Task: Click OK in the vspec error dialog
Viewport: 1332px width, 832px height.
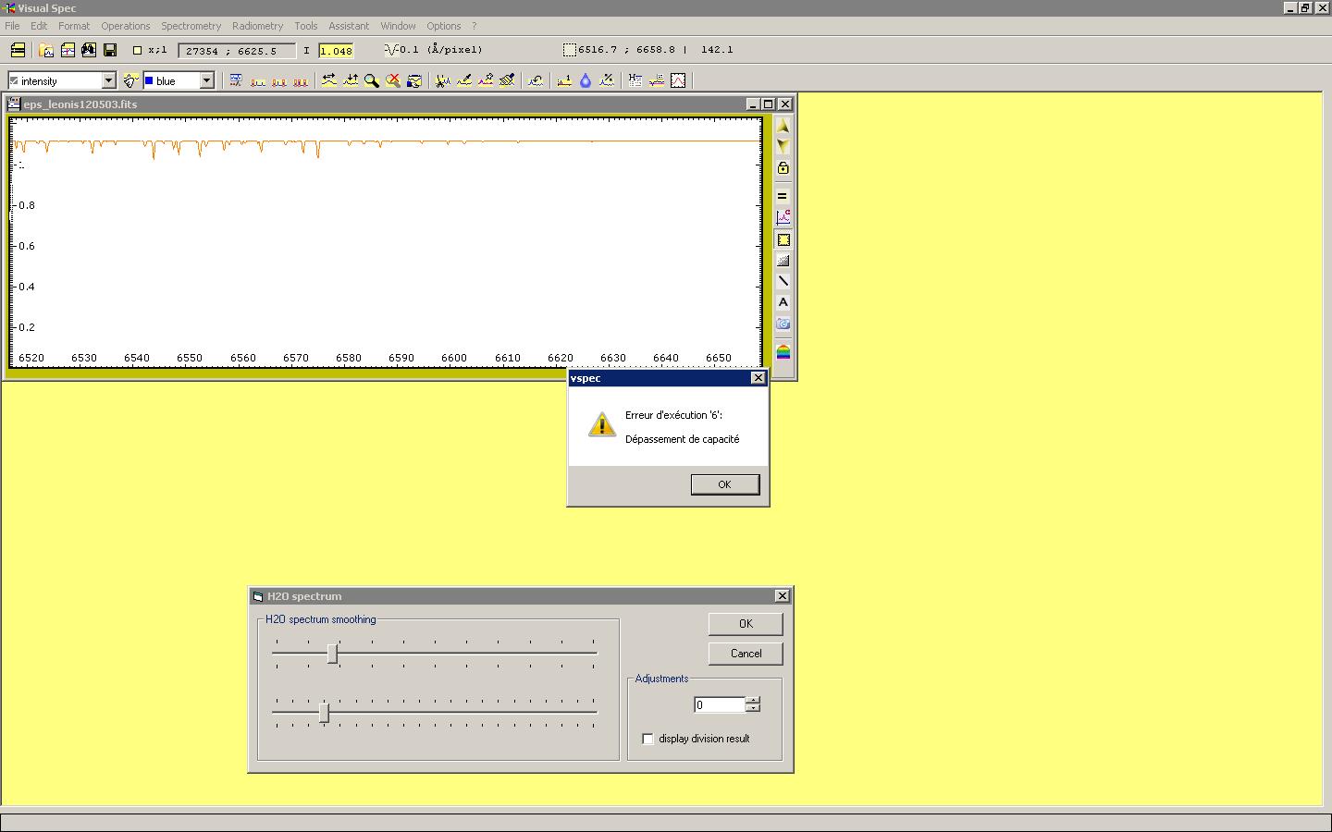Action: coord(724,484)
